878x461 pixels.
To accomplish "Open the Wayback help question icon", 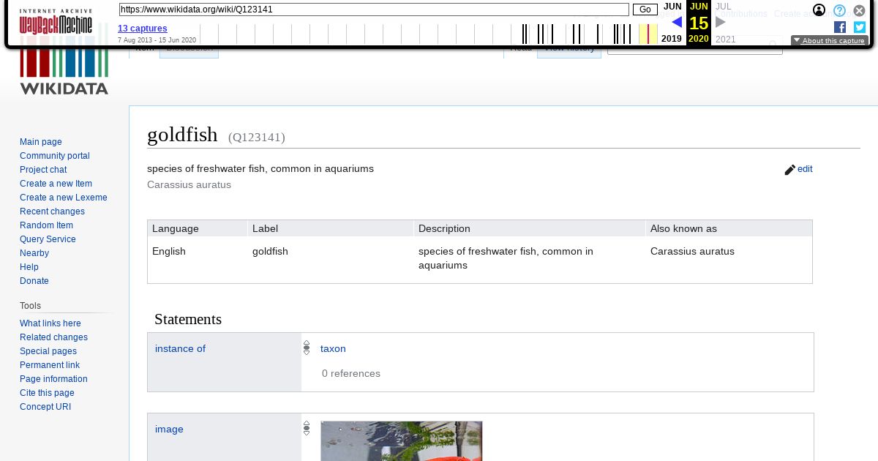I will point(840,10).
